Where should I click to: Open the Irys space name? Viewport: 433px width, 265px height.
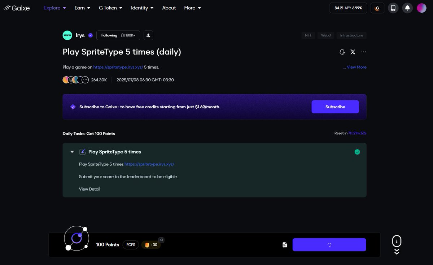[80, 35]
